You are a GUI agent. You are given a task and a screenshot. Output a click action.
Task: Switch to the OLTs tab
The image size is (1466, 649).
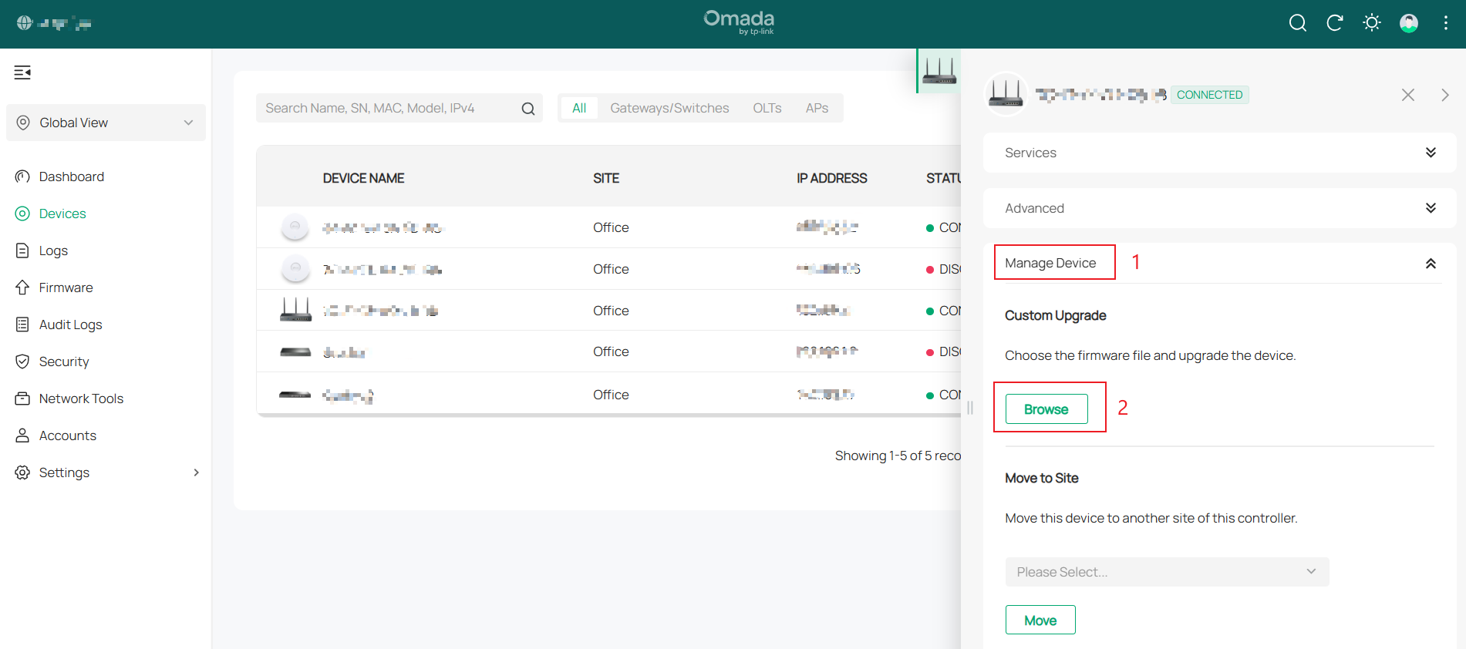point(767,108)
